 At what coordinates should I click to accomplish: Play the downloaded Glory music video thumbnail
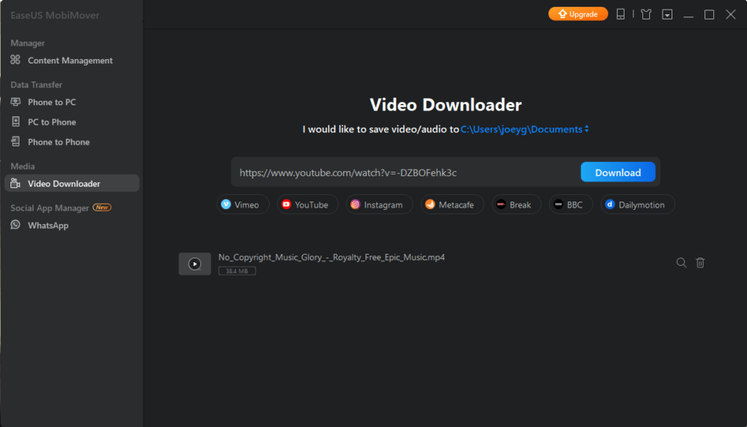click(194, 264)
